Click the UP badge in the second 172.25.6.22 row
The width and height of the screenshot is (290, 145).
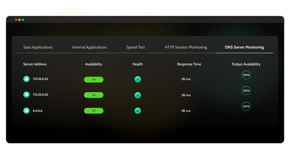point(94,95)
